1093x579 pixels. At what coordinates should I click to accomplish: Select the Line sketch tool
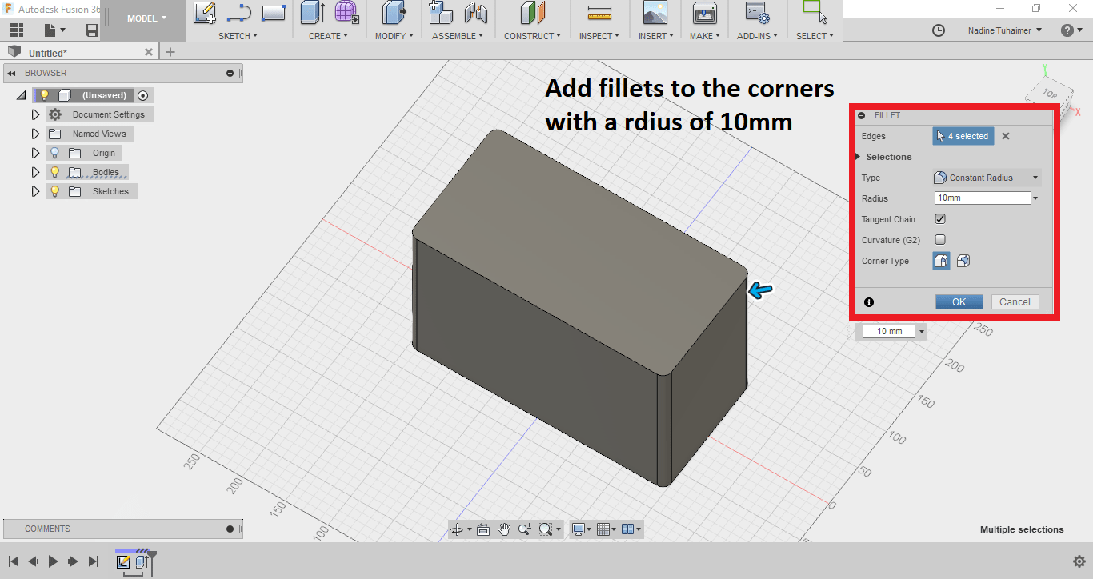coord(238,14)
